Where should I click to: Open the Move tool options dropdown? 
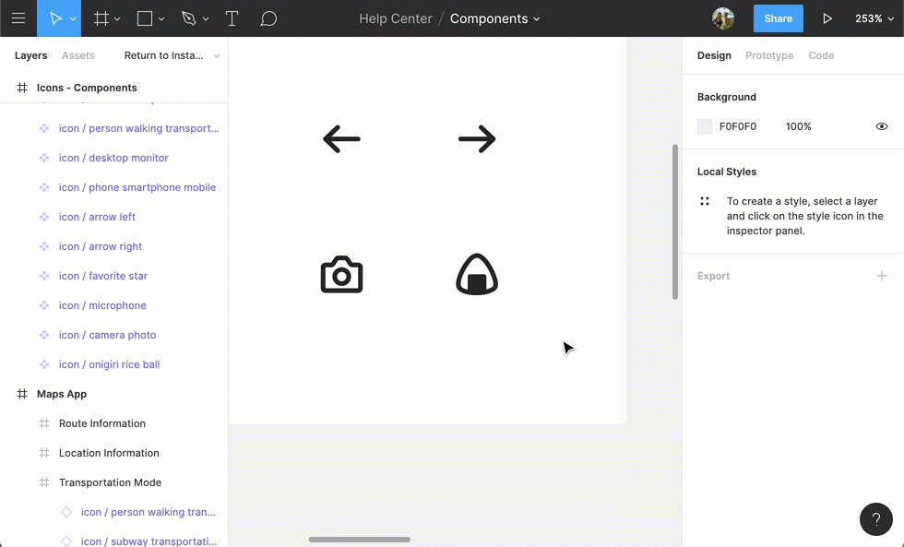(73, 19)
